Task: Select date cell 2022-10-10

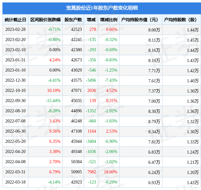Action: point(15,90)
